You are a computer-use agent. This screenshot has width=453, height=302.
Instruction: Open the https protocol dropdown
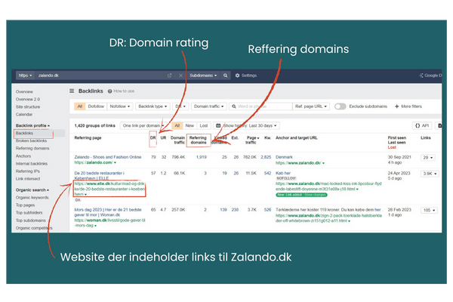pos(25,75)
